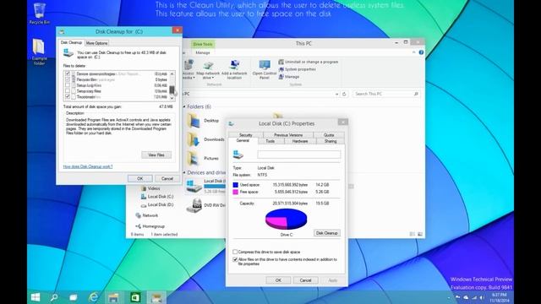
Task: Click the network icon in system tray
Action: [474, 297]
